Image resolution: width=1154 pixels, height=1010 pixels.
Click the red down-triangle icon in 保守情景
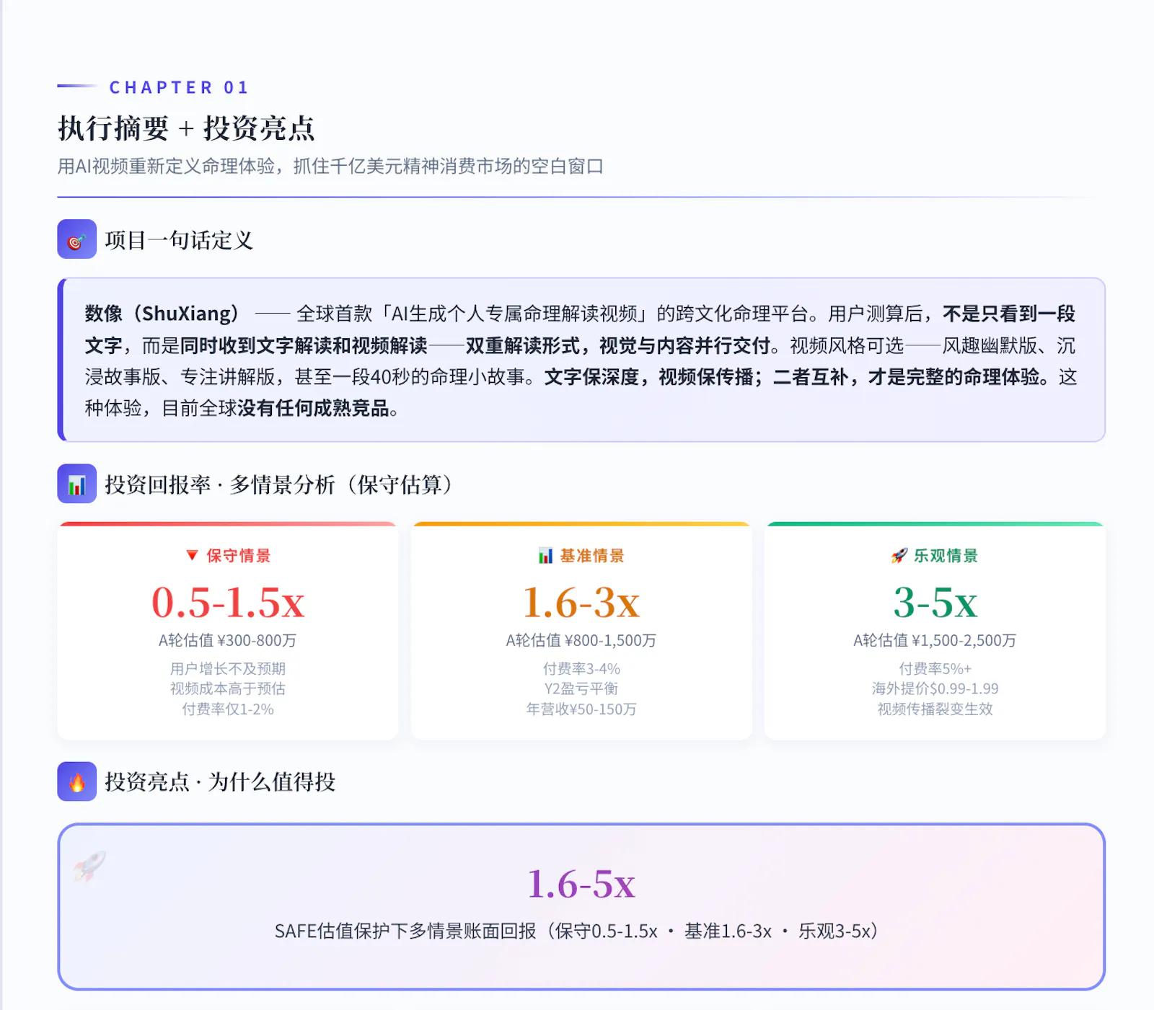coord(192,555)
